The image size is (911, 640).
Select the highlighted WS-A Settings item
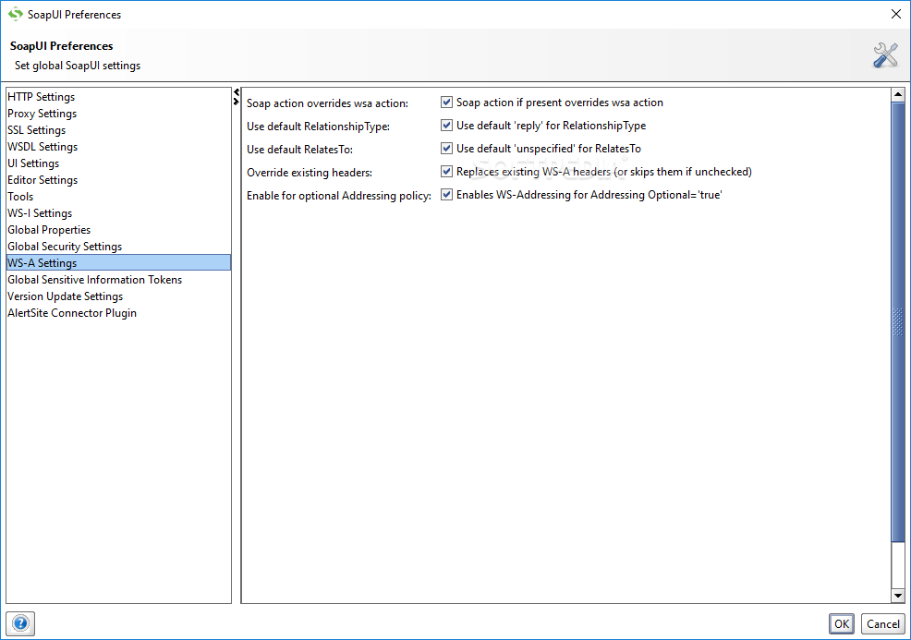coord(118,263)
